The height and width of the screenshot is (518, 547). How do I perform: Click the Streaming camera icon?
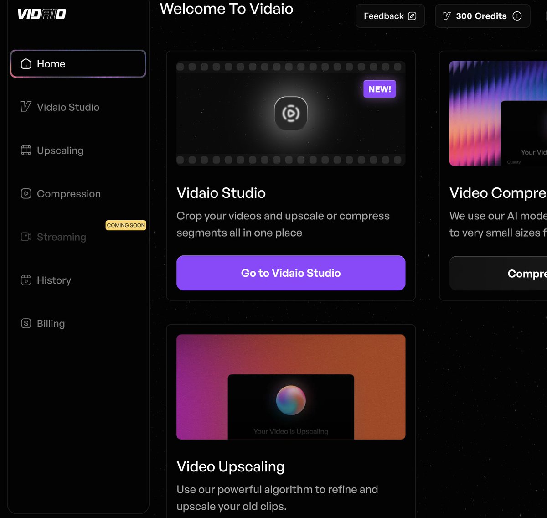(x=26, y=237)
